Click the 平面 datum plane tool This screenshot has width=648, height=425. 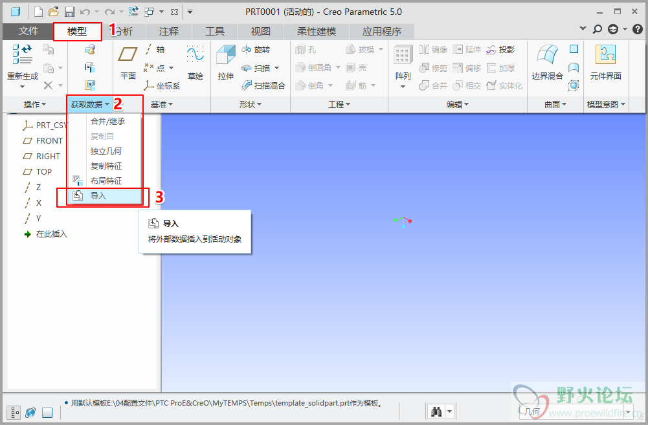128,63
